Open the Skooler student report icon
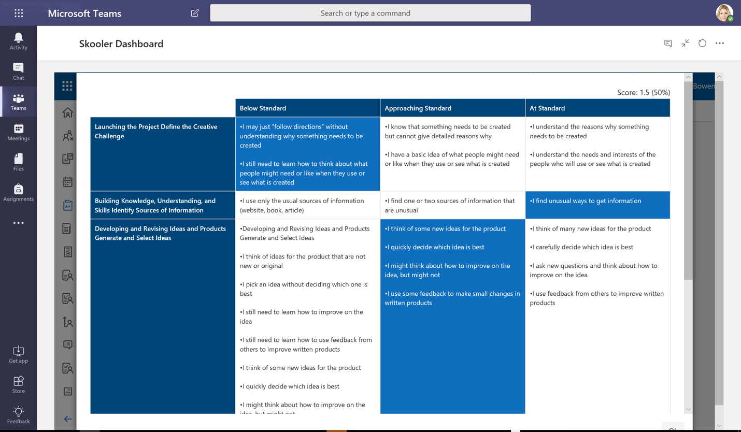 point(68,275)
